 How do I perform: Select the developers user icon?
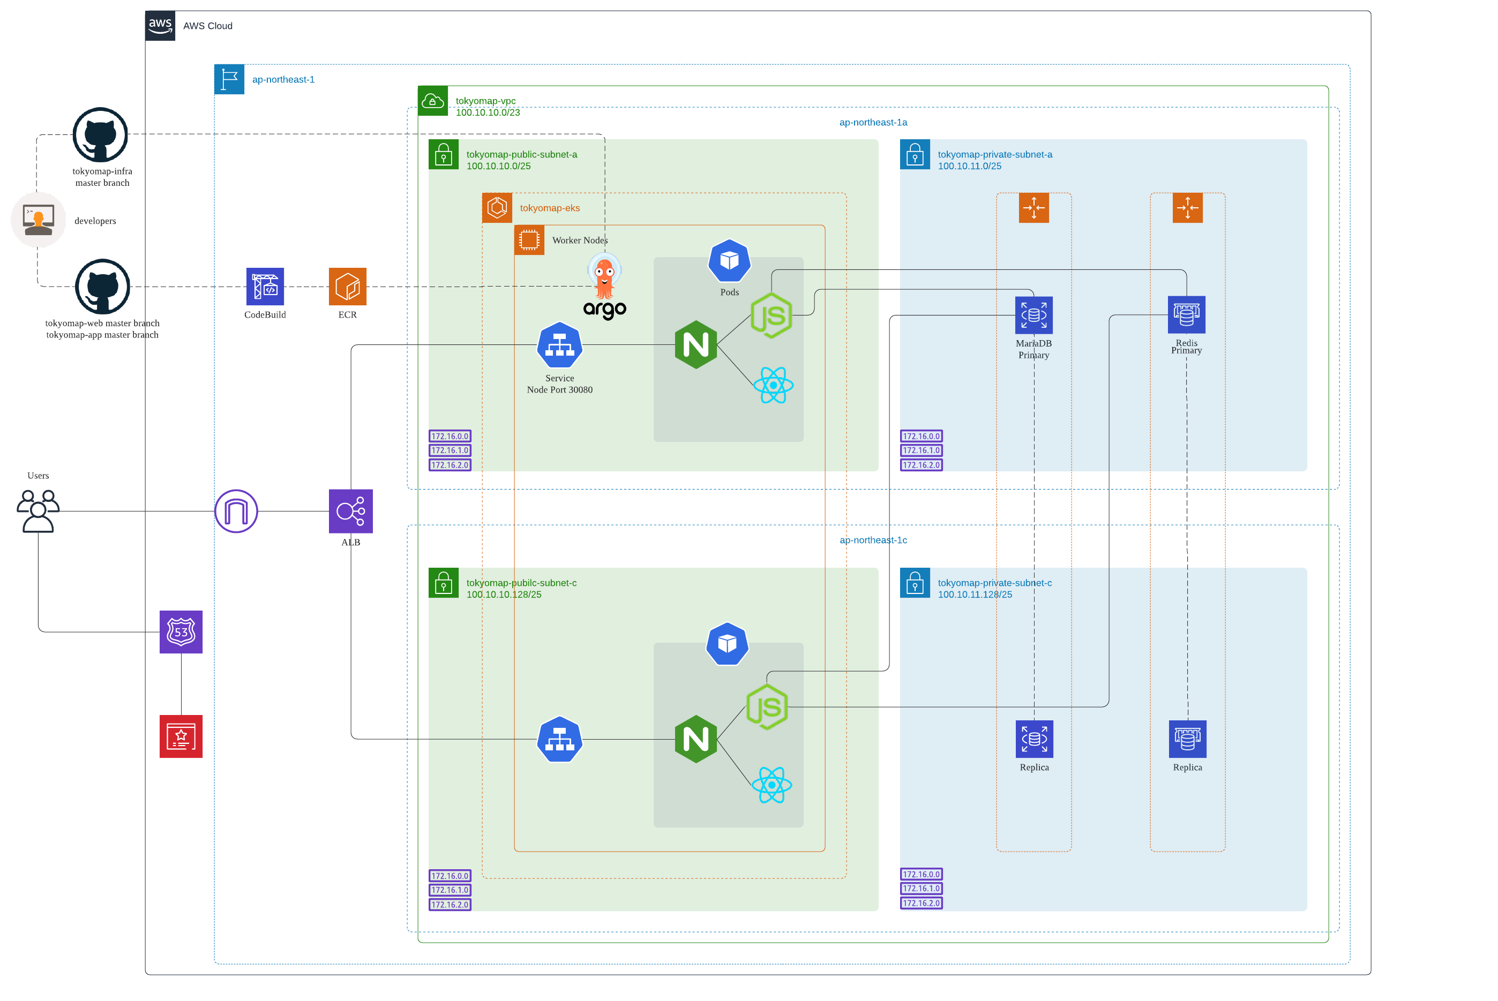[38, 220]
